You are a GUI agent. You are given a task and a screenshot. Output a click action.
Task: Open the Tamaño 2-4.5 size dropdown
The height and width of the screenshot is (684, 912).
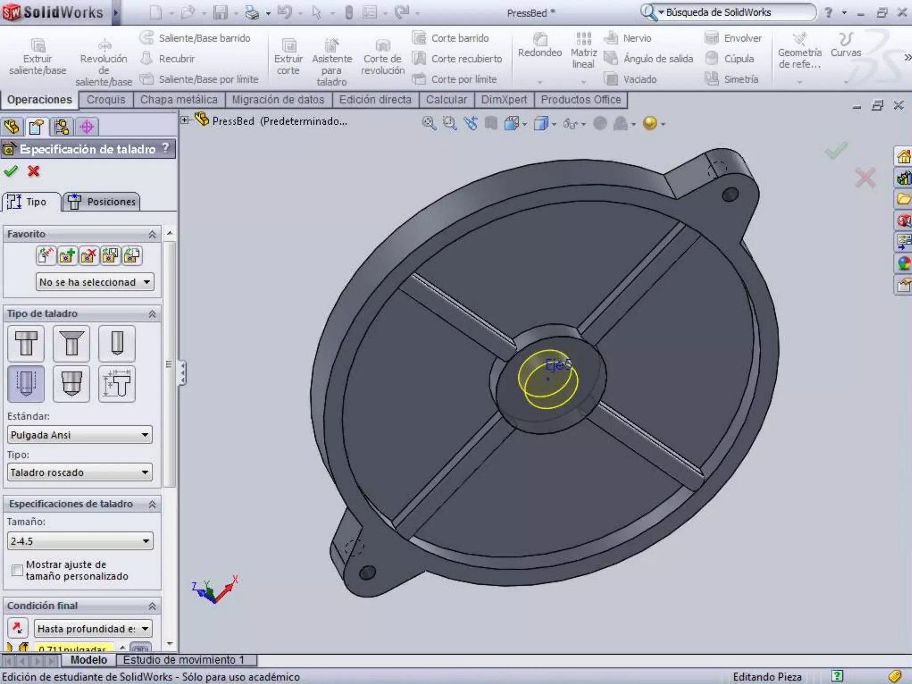[x=79, y=541]
